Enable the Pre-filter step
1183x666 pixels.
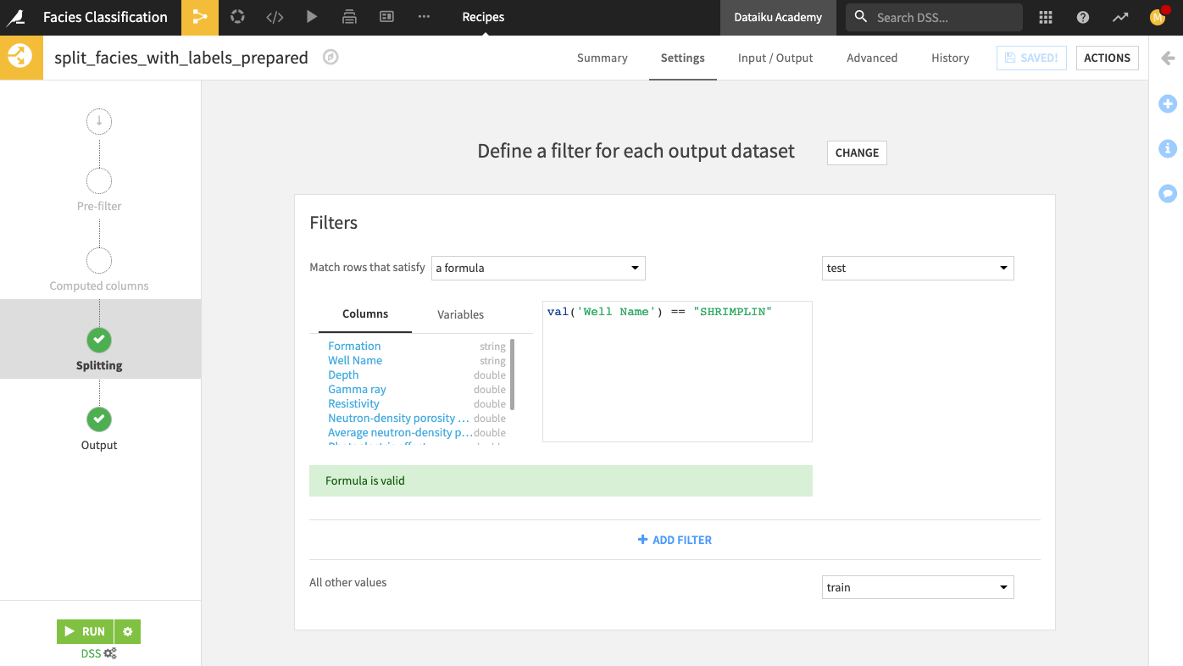99,180
